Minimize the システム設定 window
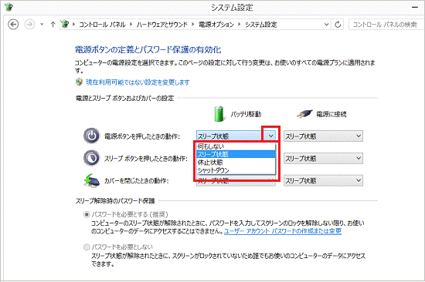This screenshot has height=282, width=425. click(415, 7)
